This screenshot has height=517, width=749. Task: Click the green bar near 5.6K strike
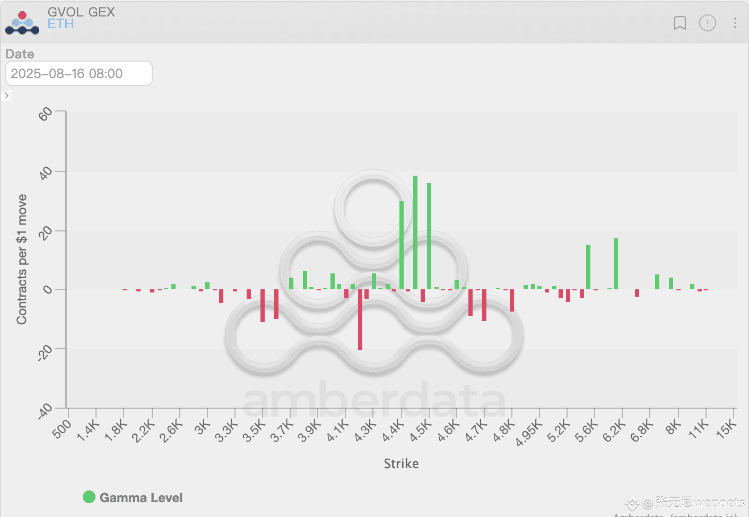[x=588, y=267]
